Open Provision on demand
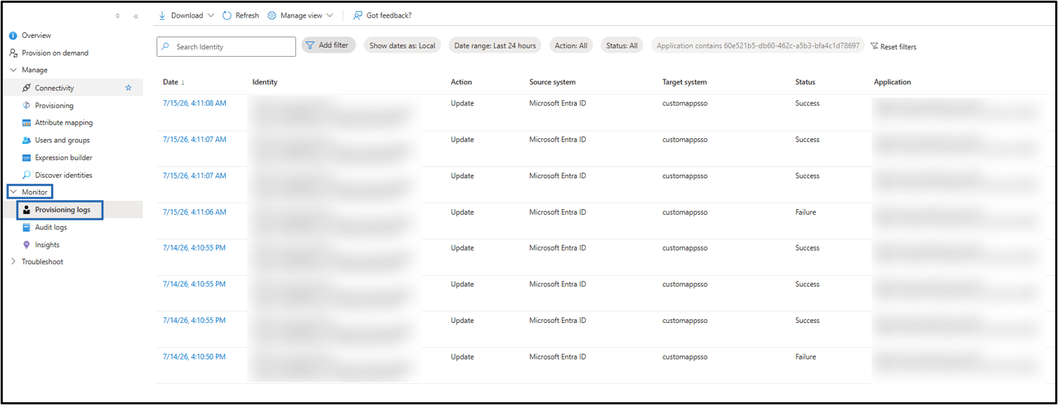The image size is (1058, 405). click(x=55, y=53)
